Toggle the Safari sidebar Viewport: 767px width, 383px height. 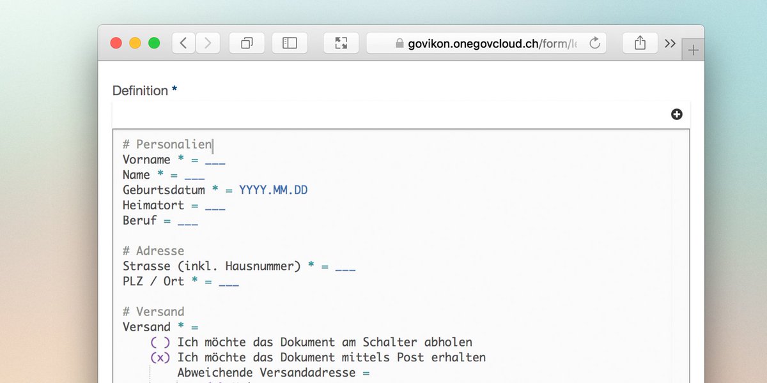coord(290,43)
